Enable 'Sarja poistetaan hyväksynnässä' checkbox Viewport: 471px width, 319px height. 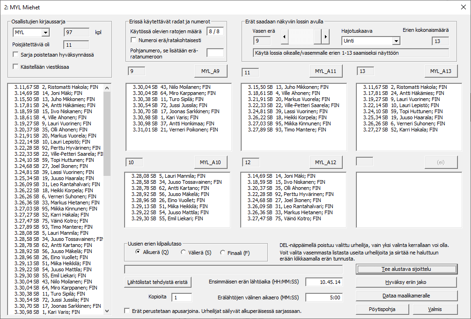16,55
